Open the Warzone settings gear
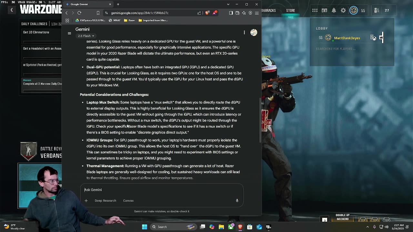Viewport: 413px width, 232px height. coord(343,10)
